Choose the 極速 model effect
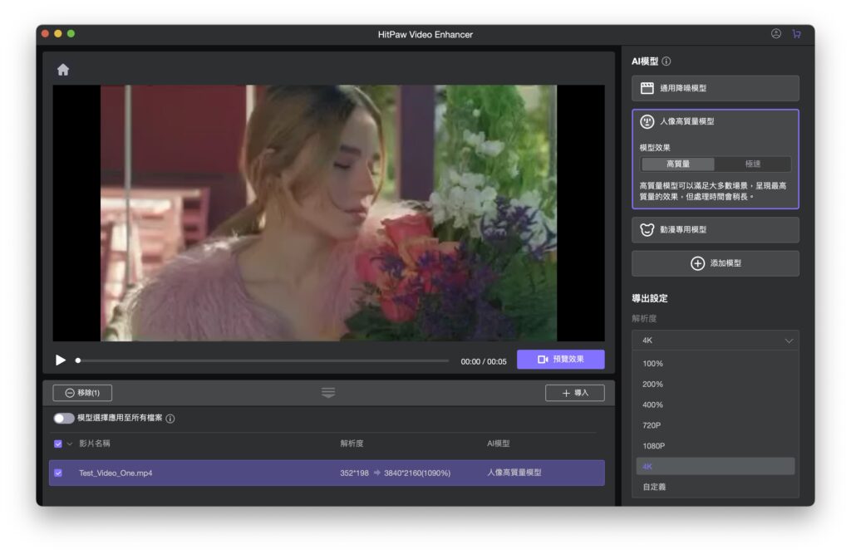851x554 pixels. 753,164
